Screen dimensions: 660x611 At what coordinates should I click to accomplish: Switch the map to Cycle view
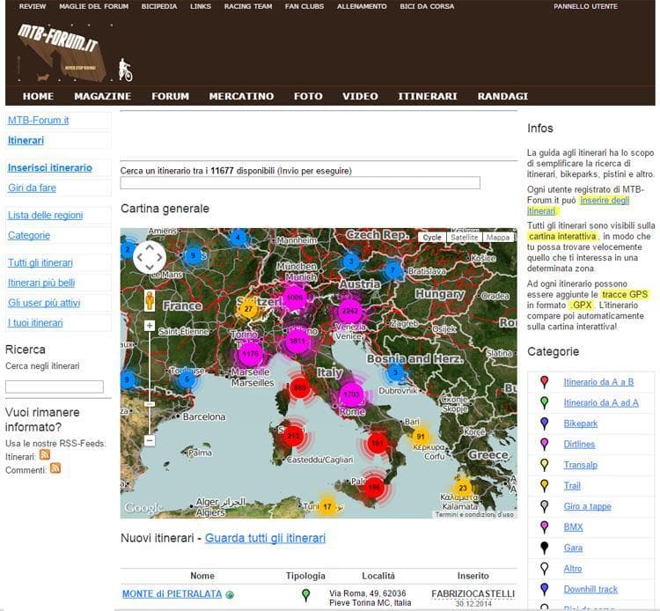(432, 237)
